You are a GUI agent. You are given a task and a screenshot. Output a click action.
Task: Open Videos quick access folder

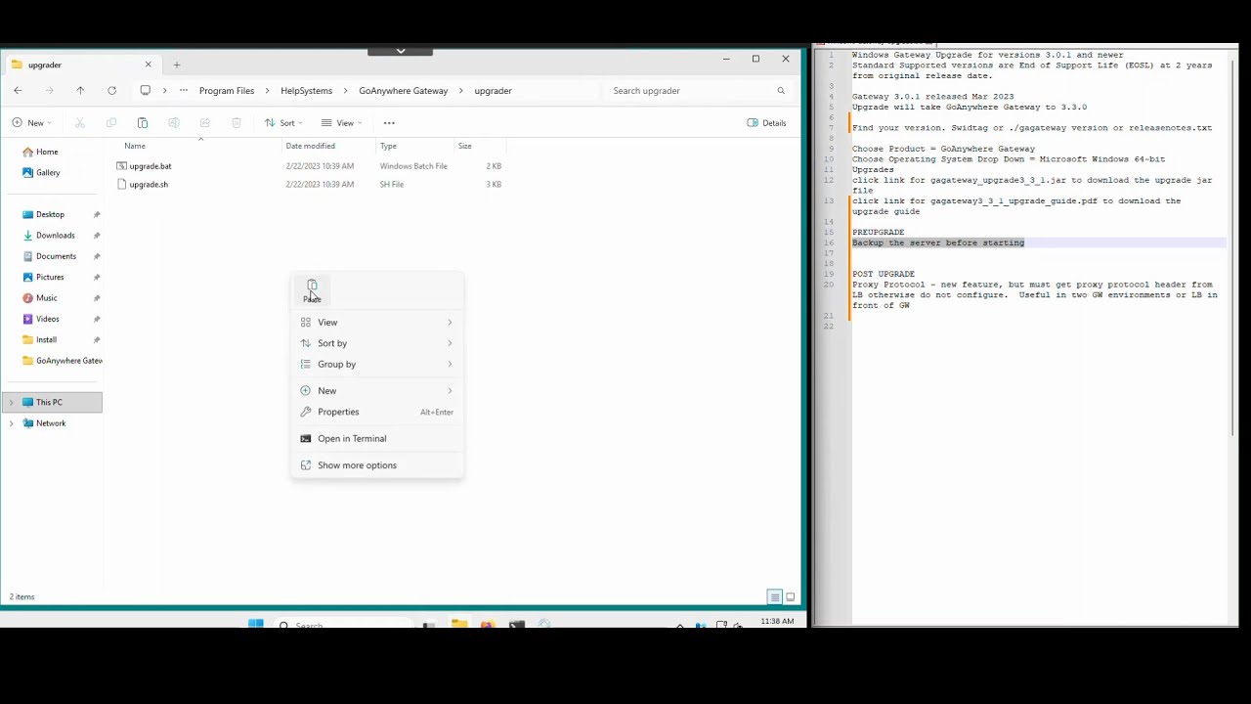pyautogui.click(x=47, y=320)
